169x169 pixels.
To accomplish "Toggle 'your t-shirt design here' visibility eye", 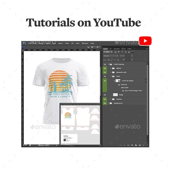I will pos(123,91).
